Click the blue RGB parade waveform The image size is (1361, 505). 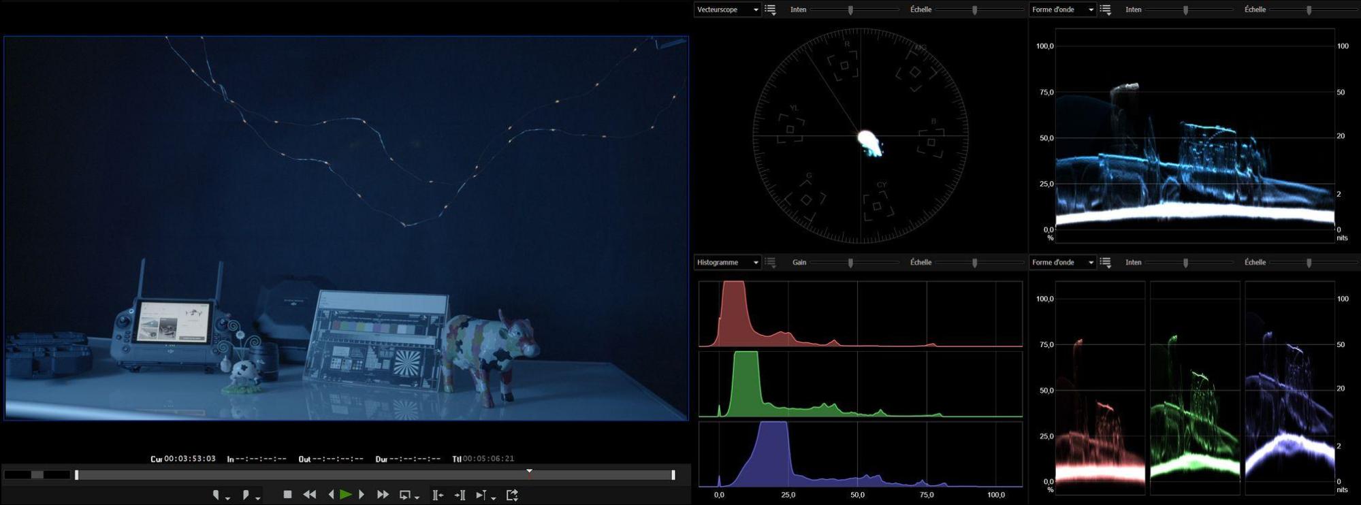click(1290, 388)
